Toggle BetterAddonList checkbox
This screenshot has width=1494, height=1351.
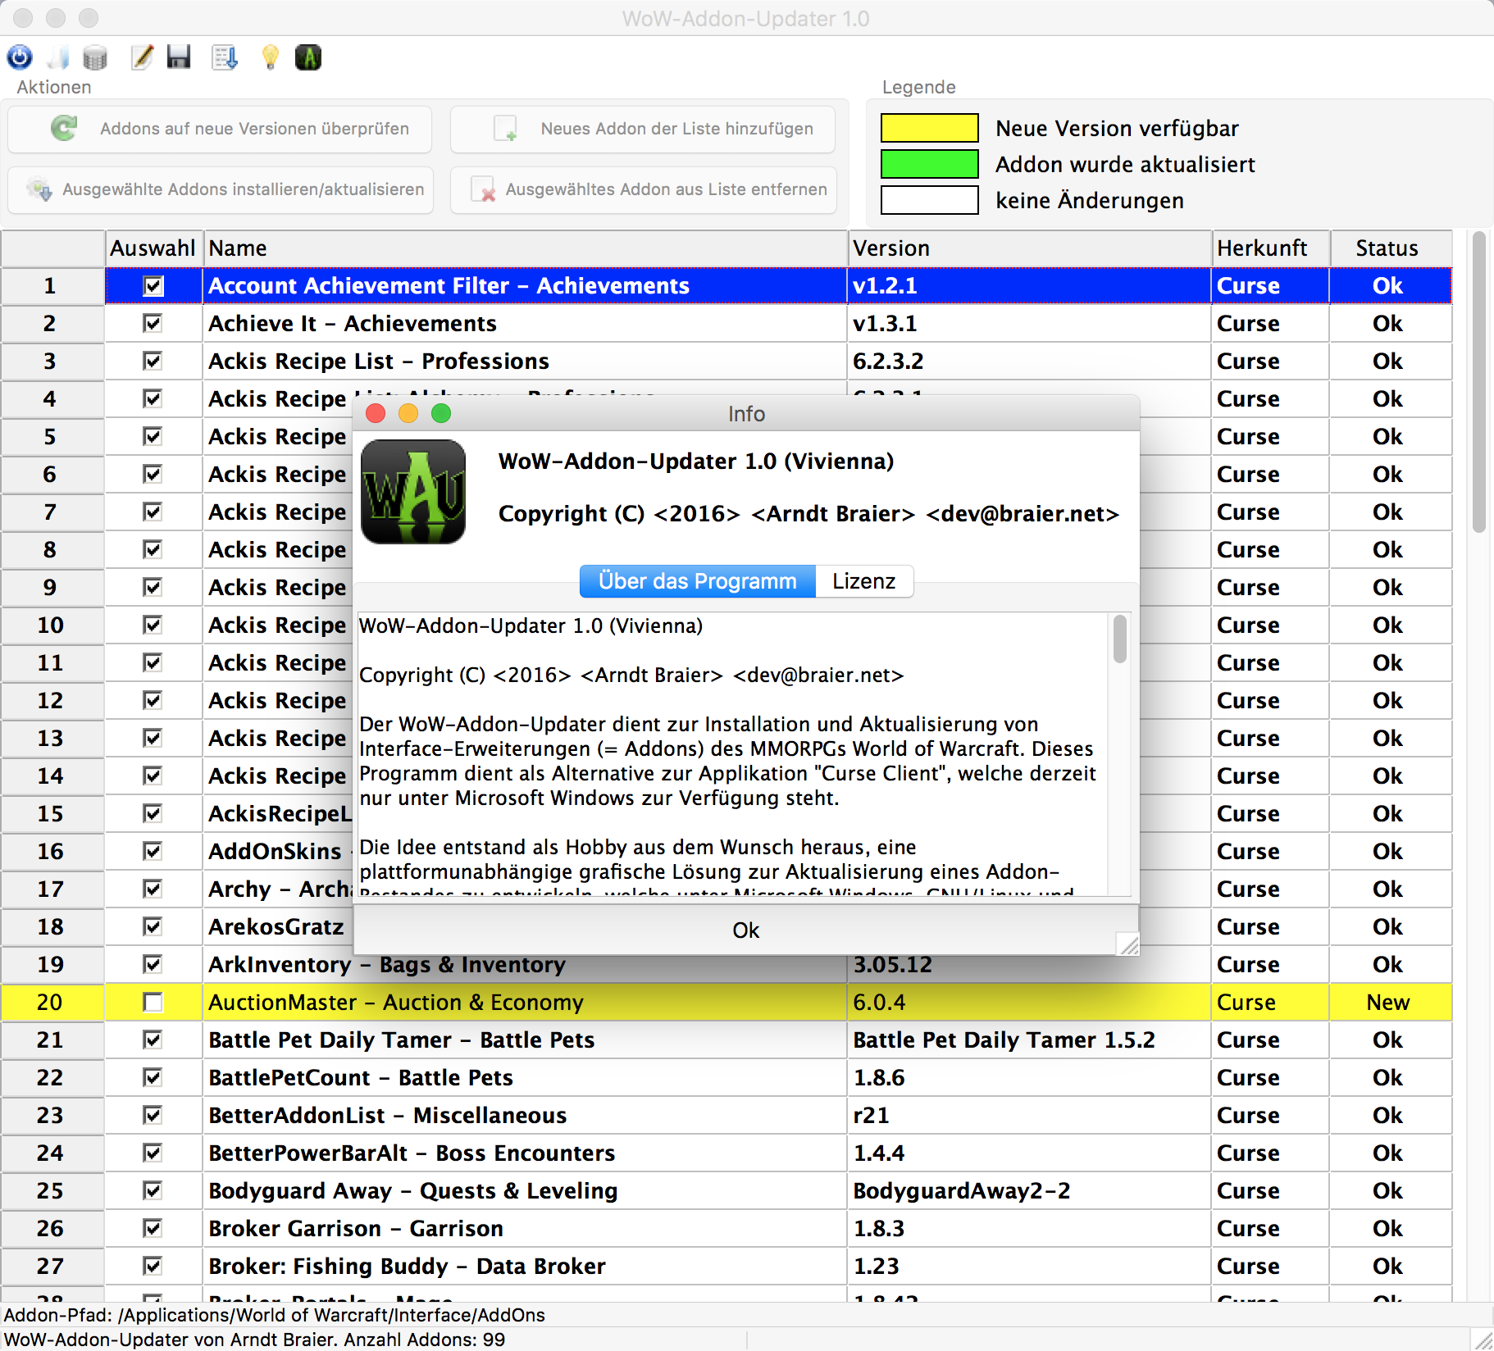[153, 1116]
